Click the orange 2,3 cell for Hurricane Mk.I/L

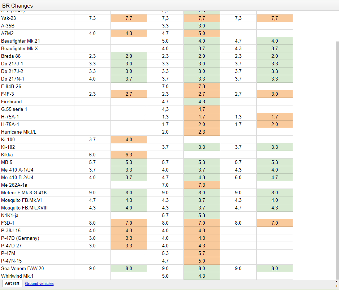point(201,132)
